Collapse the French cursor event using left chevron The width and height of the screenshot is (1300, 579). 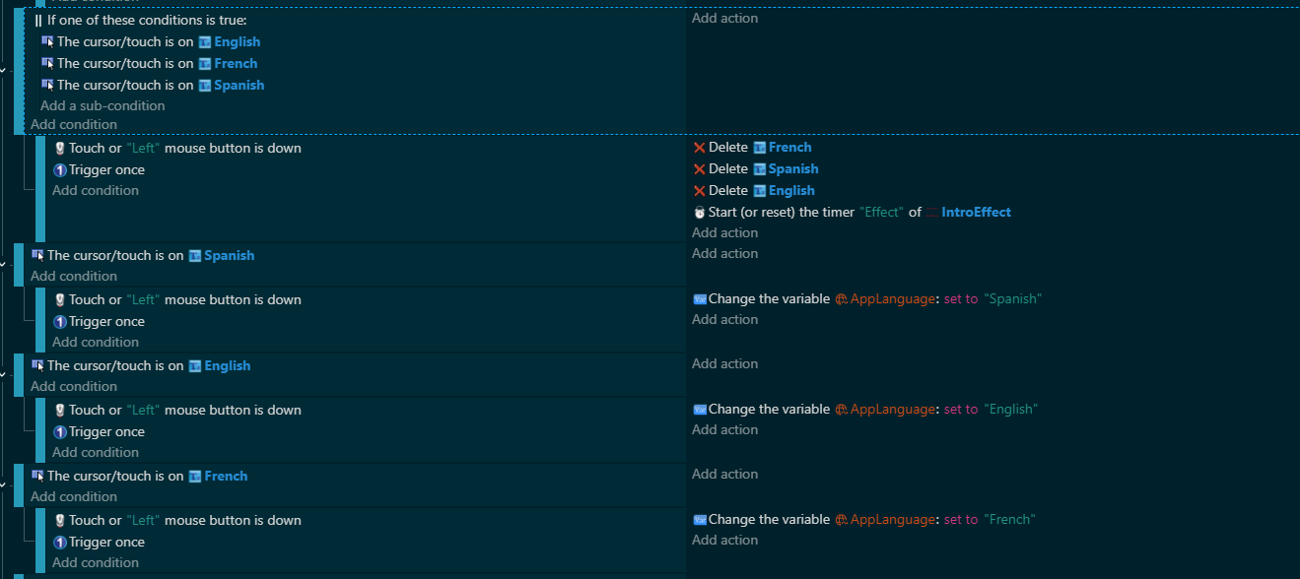click(3, 484)
